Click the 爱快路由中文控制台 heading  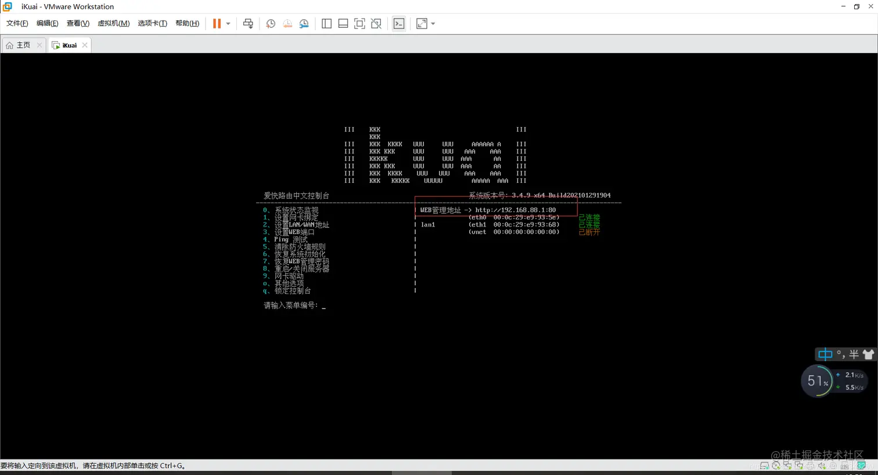point(296,196)
